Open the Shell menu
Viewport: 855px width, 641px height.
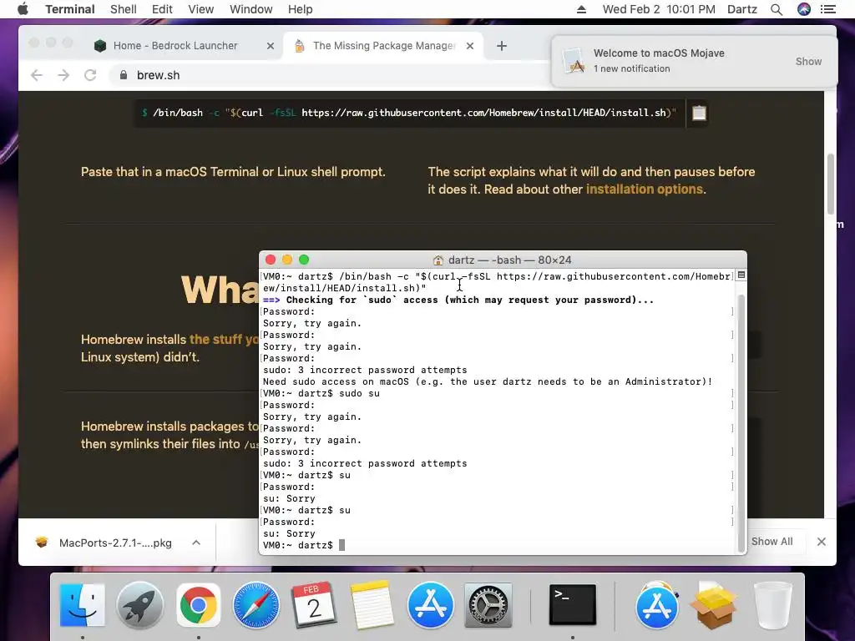(x=124, y=9)
